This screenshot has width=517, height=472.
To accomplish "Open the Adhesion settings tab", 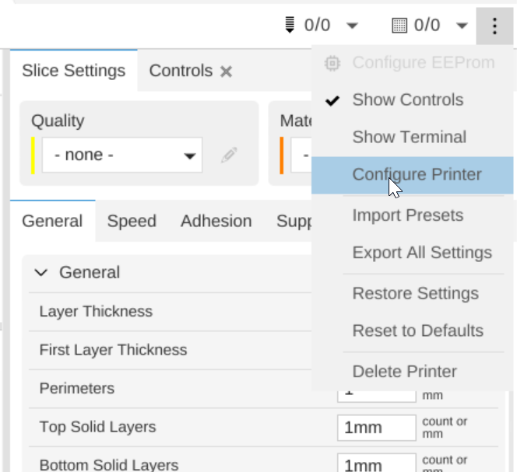I will [216, 221].
